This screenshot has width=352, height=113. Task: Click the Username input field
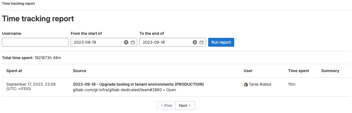(x=35, y=42)
